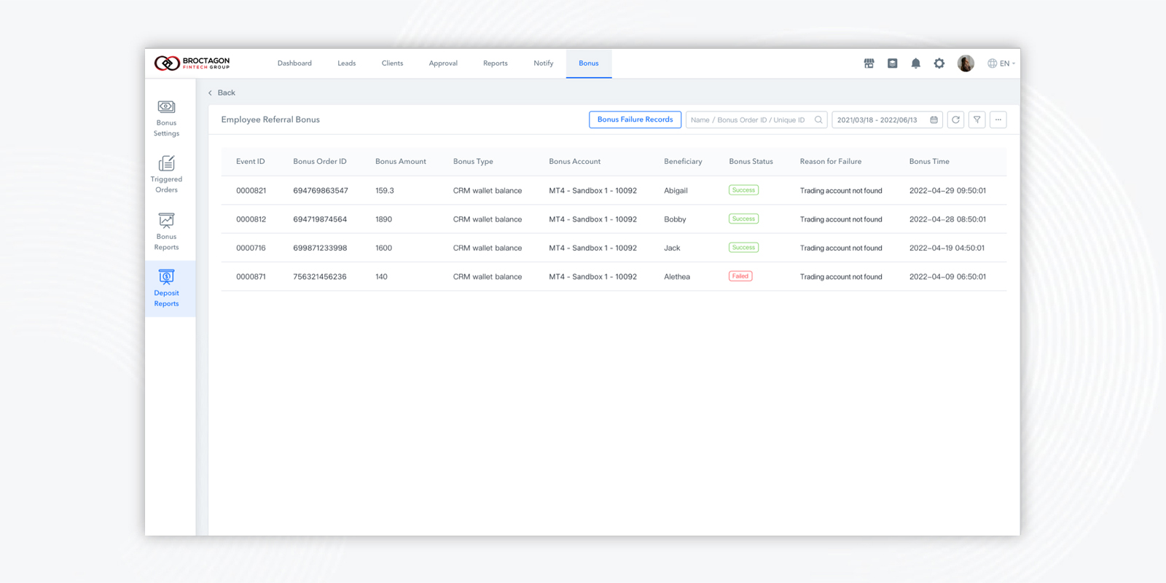1166x583 pixels.
Task: Click Bonus Order ID 694769863547
Action: click(x=321, y=191)
